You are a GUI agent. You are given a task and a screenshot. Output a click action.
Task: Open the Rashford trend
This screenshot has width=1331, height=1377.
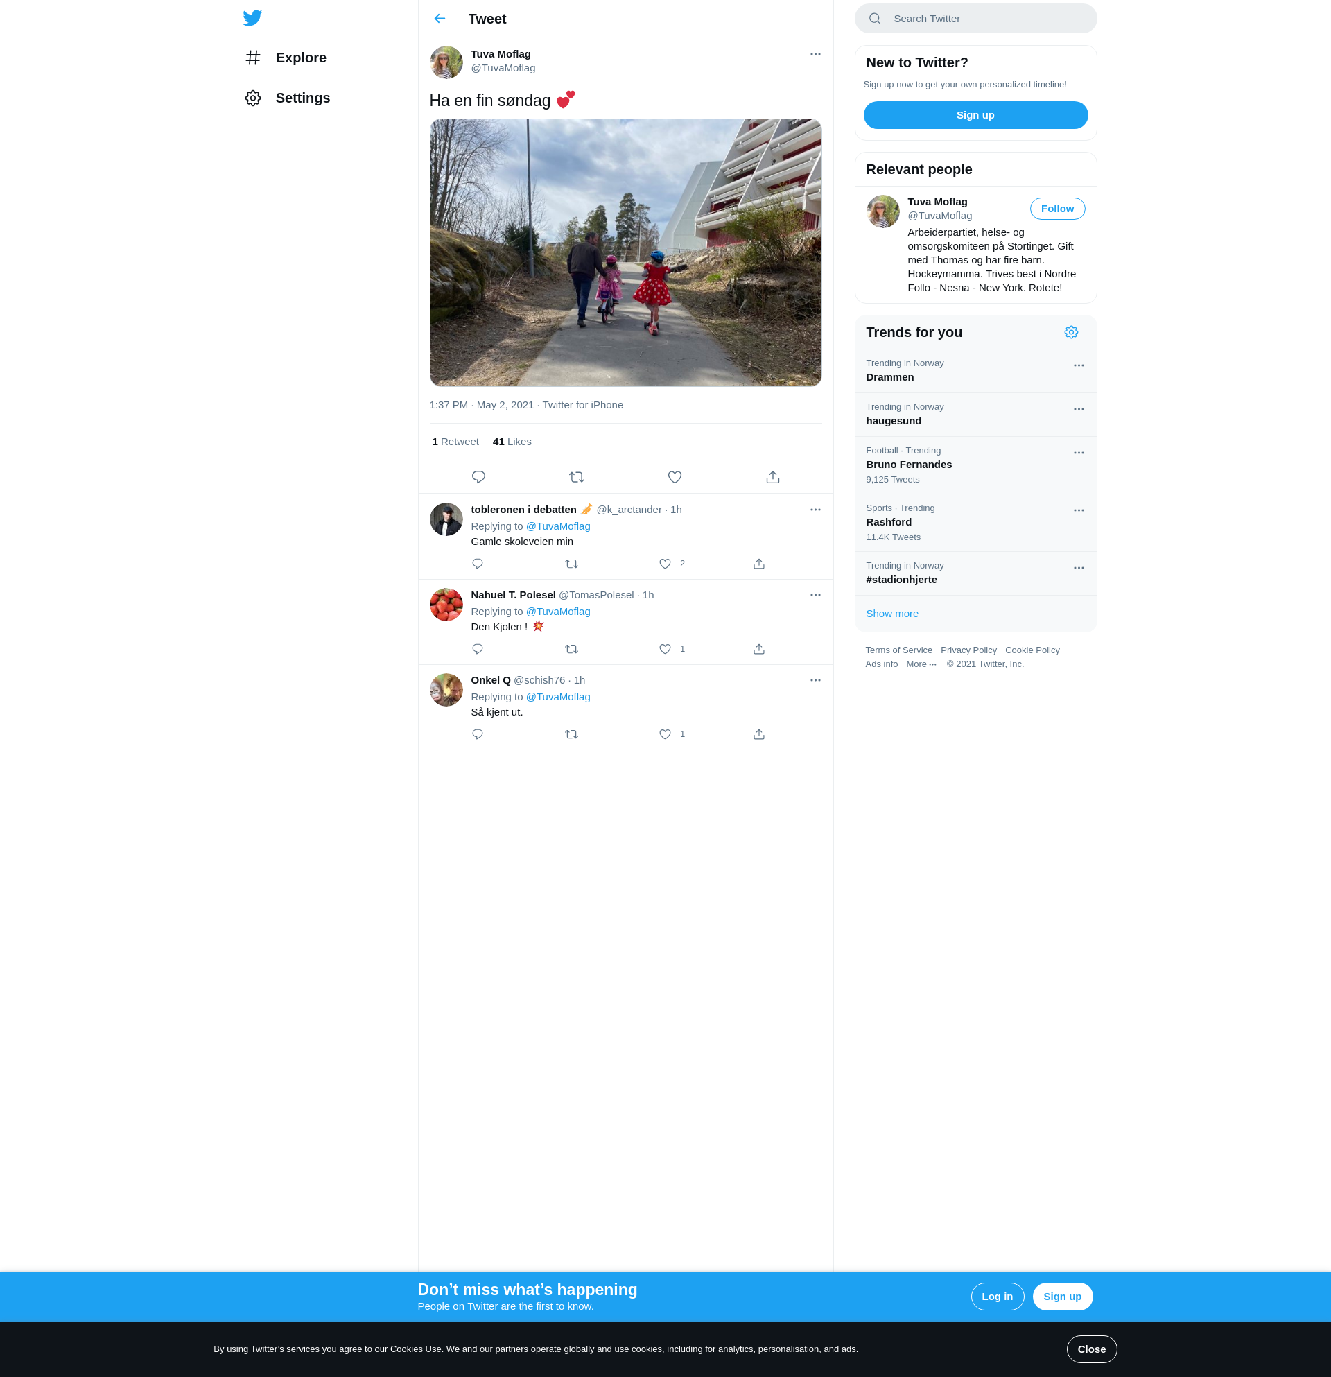[x=975, y=523]
